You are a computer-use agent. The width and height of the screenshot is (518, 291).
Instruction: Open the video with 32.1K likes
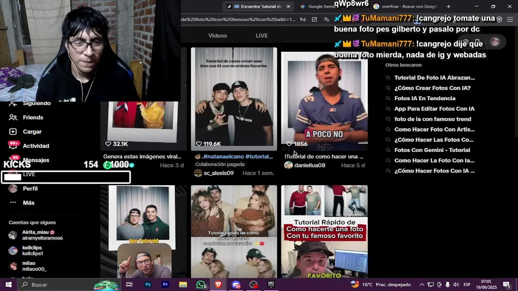tap(144, 126)
